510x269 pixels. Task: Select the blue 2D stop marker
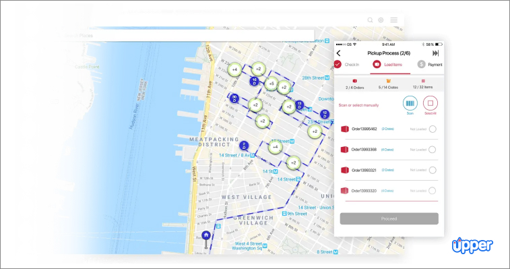pyautogui.click(x=244, y=146)
